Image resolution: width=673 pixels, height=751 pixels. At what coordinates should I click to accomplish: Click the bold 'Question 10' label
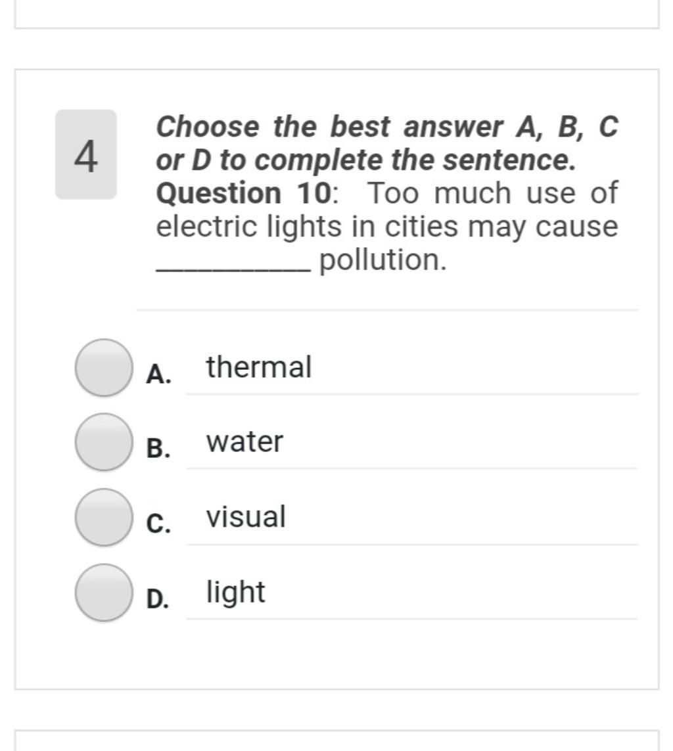[x=244, y=193]
